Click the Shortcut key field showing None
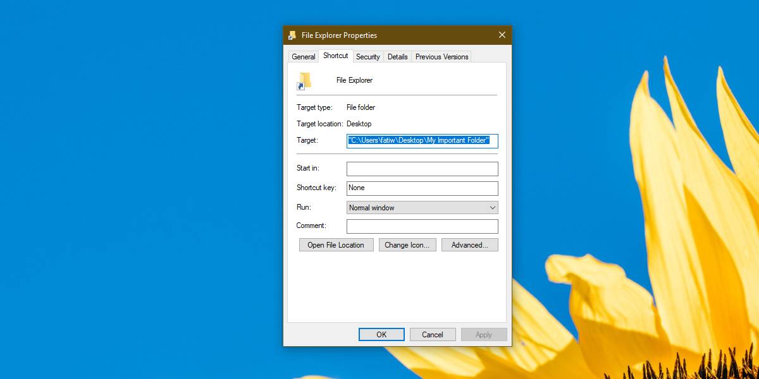 pyautogui.click(x=422, y=188)
